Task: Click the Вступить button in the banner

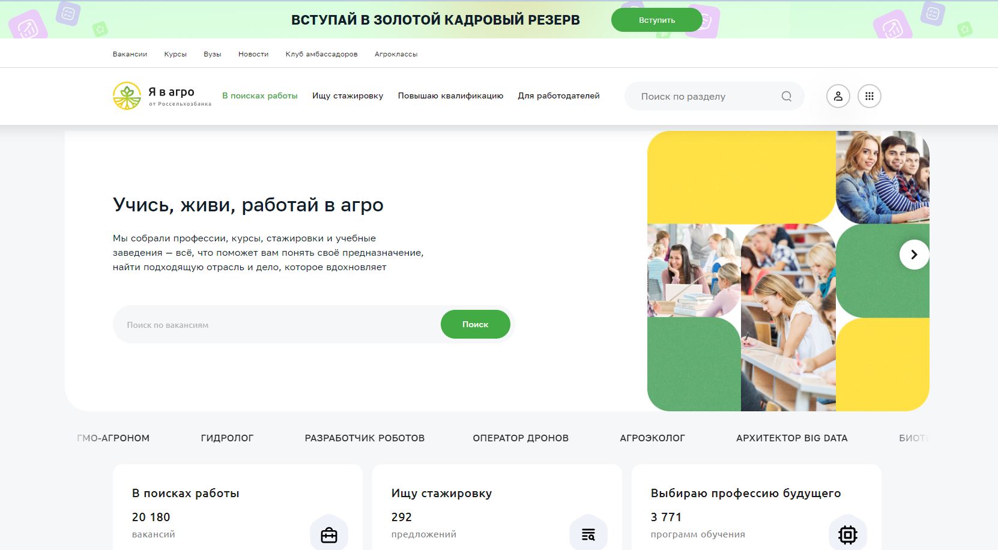Action: tap(657, 20)
